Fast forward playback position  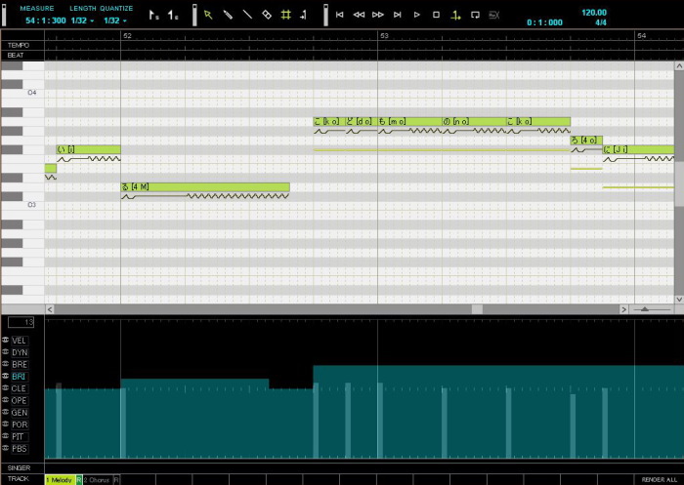coord(378,15)
